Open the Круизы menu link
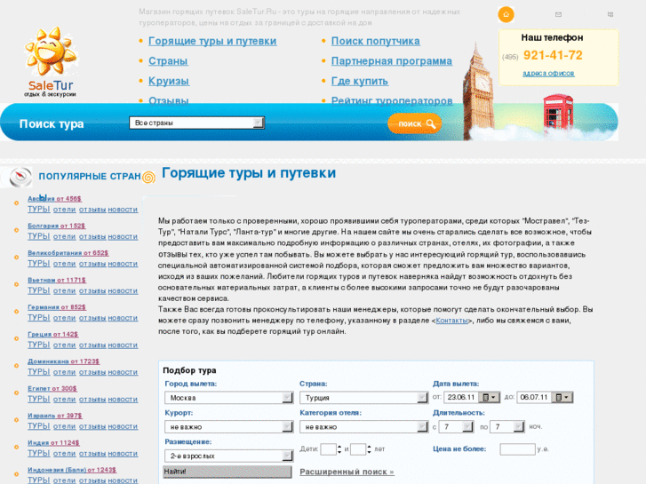 coord(169,81)
